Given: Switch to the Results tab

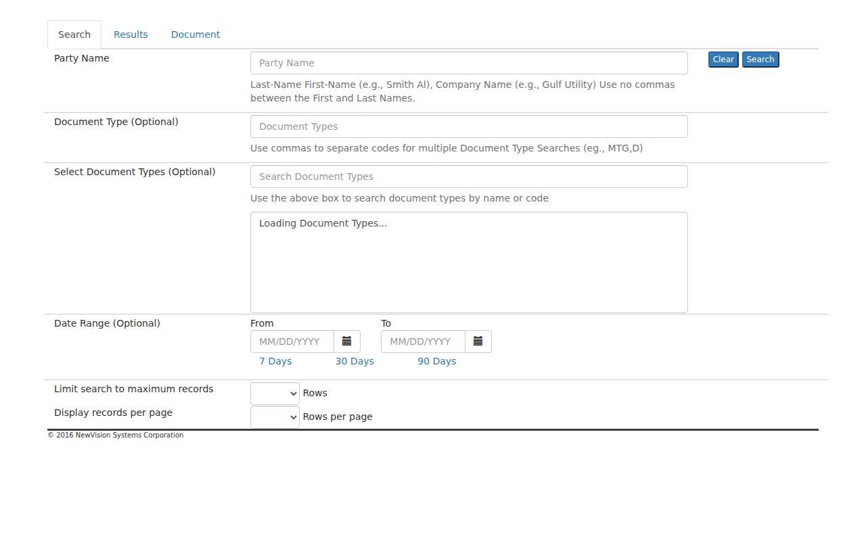Looking at the screenshot, I should point(131,34).
